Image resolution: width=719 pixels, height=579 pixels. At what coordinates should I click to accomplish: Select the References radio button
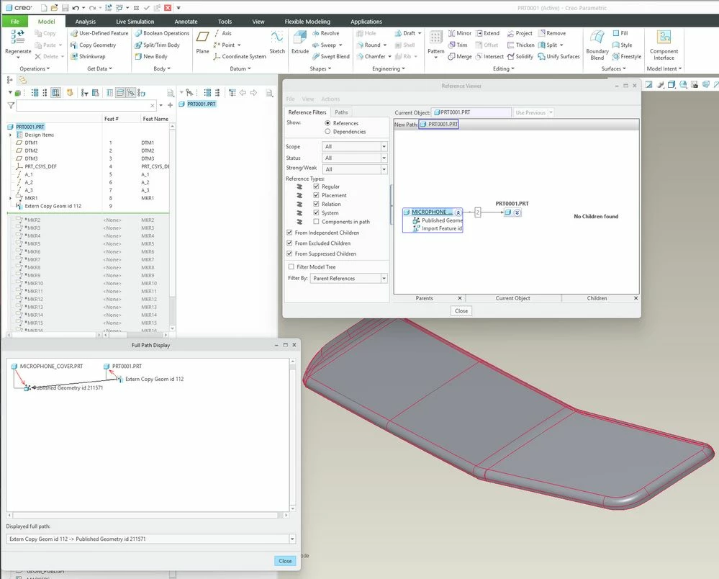tap(327, 123)
